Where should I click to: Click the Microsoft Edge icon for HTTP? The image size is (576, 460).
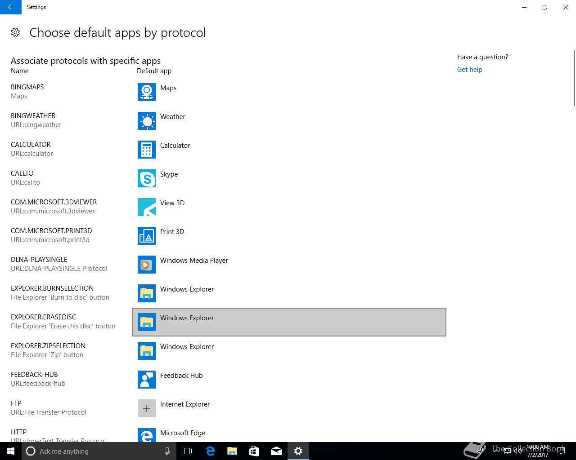pyautogui.click(x=147, y=435)
